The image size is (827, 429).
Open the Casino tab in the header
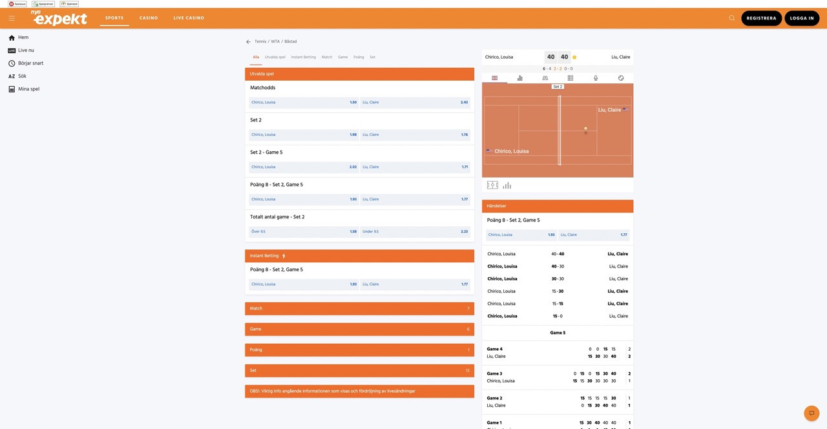click(149, 18)
